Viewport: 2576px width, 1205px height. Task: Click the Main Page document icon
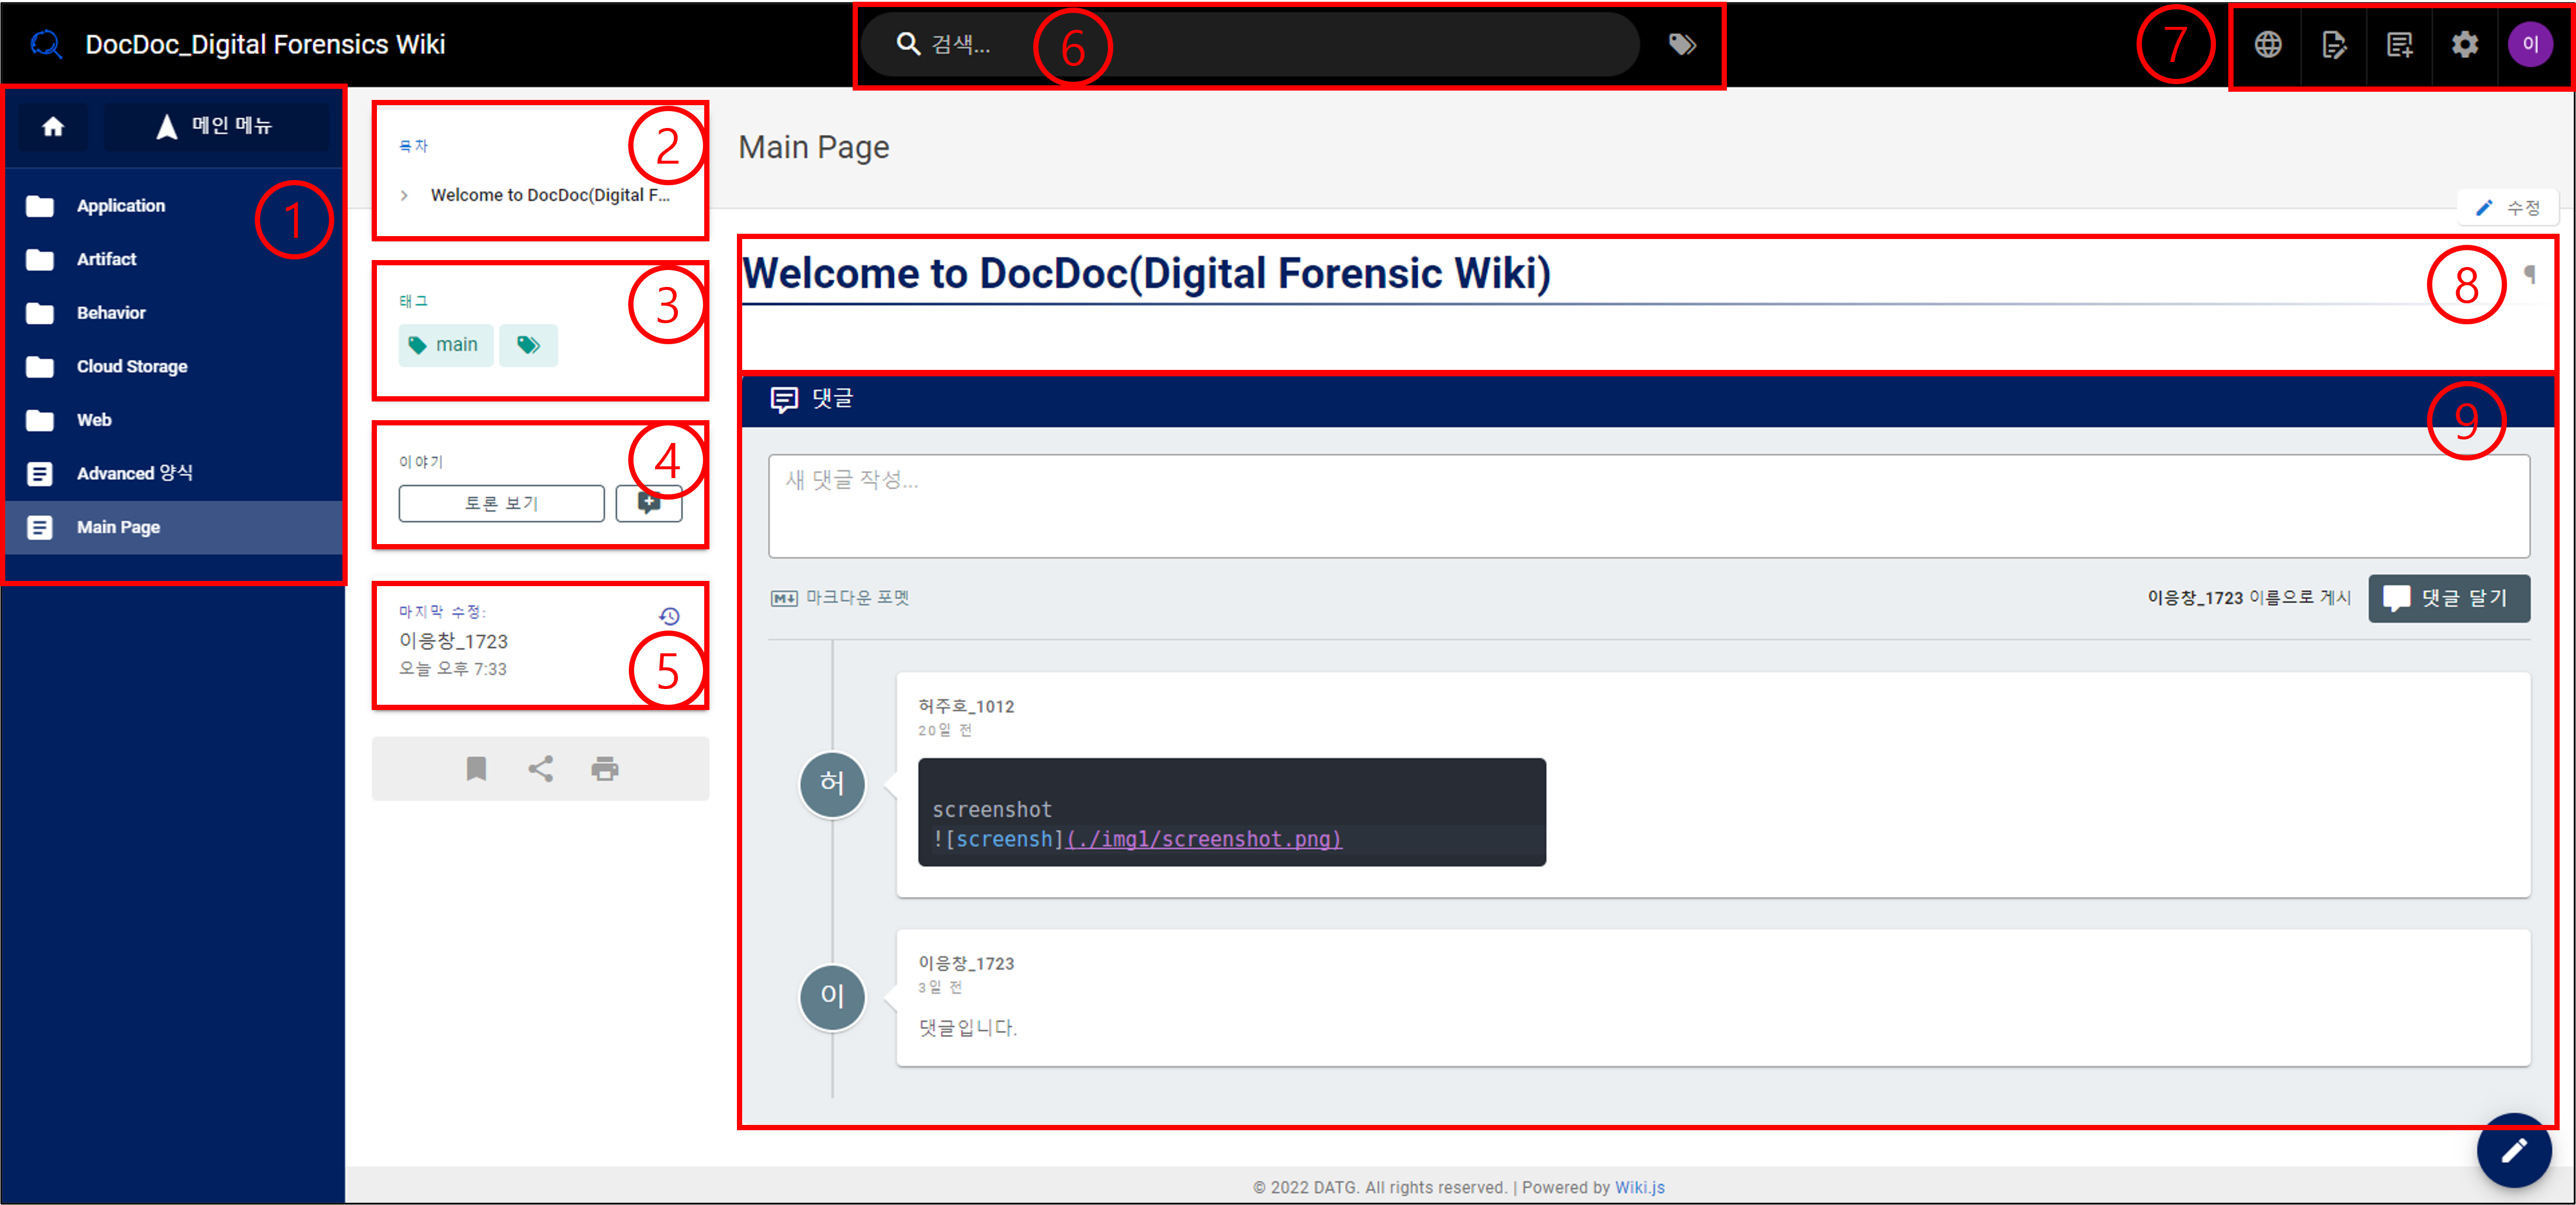tap(40, 527)
